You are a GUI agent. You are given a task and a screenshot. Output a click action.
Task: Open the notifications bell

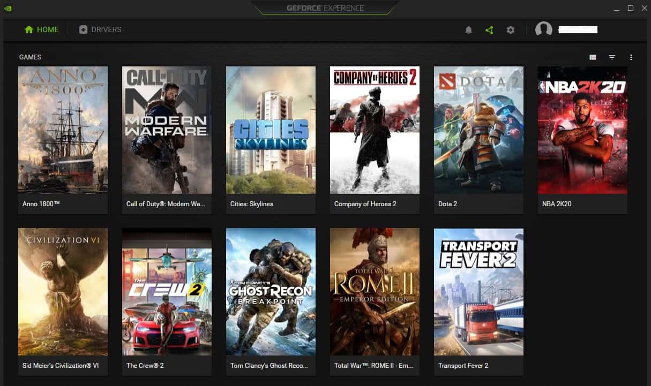point(468,30)
